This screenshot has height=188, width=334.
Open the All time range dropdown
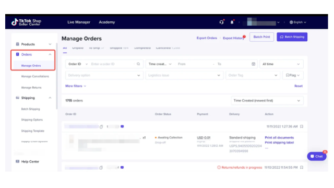[281, 64]
